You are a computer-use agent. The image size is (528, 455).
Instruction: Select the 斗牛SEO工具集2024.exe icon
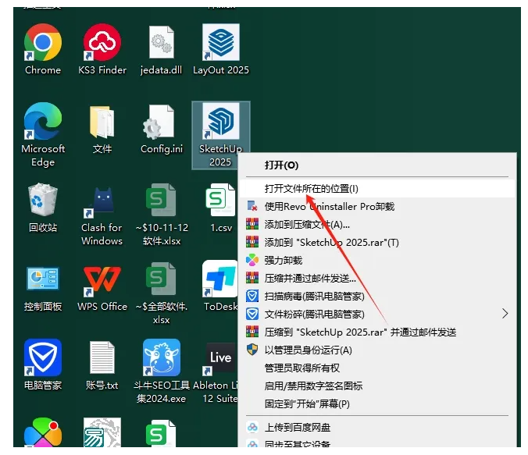pos(162,371)
